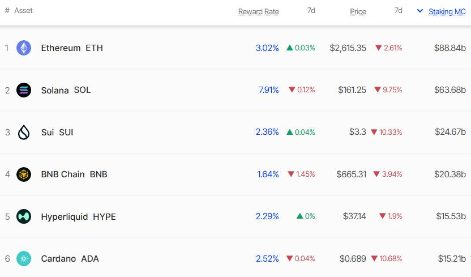Sort by Price column header
The width and height of the screenshot is (471, 277).
[358, 11]
